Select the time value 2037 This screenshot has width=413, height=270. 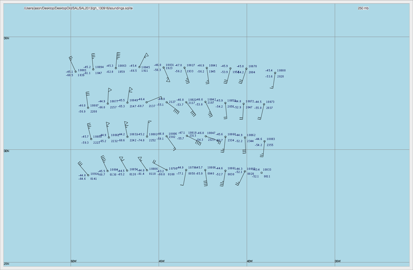pyautogui.click(x=270, y=108)
